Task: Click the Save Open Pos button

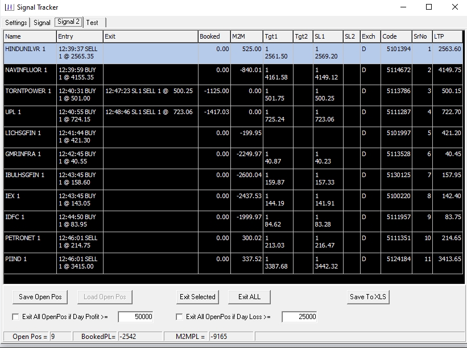Action: [40, 297]
